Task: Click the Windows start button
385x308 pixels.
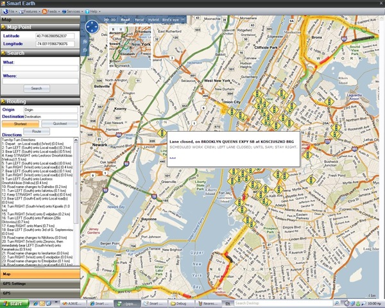Action: pos(15,304)
